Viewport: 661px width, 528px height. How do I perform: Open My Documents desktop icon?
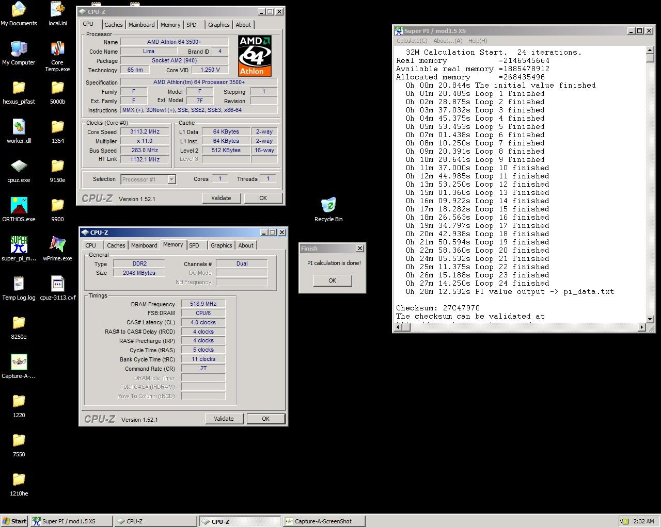pyautogui.click(x=19, y=14)
